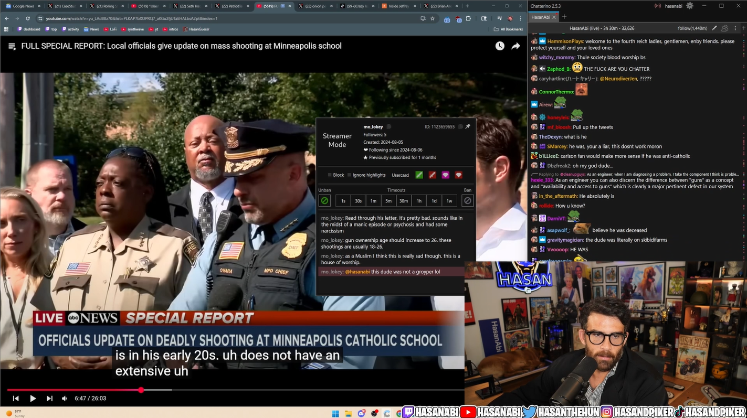
Task: Add a new Chatterino split
Action: click(x=743, y=28)
